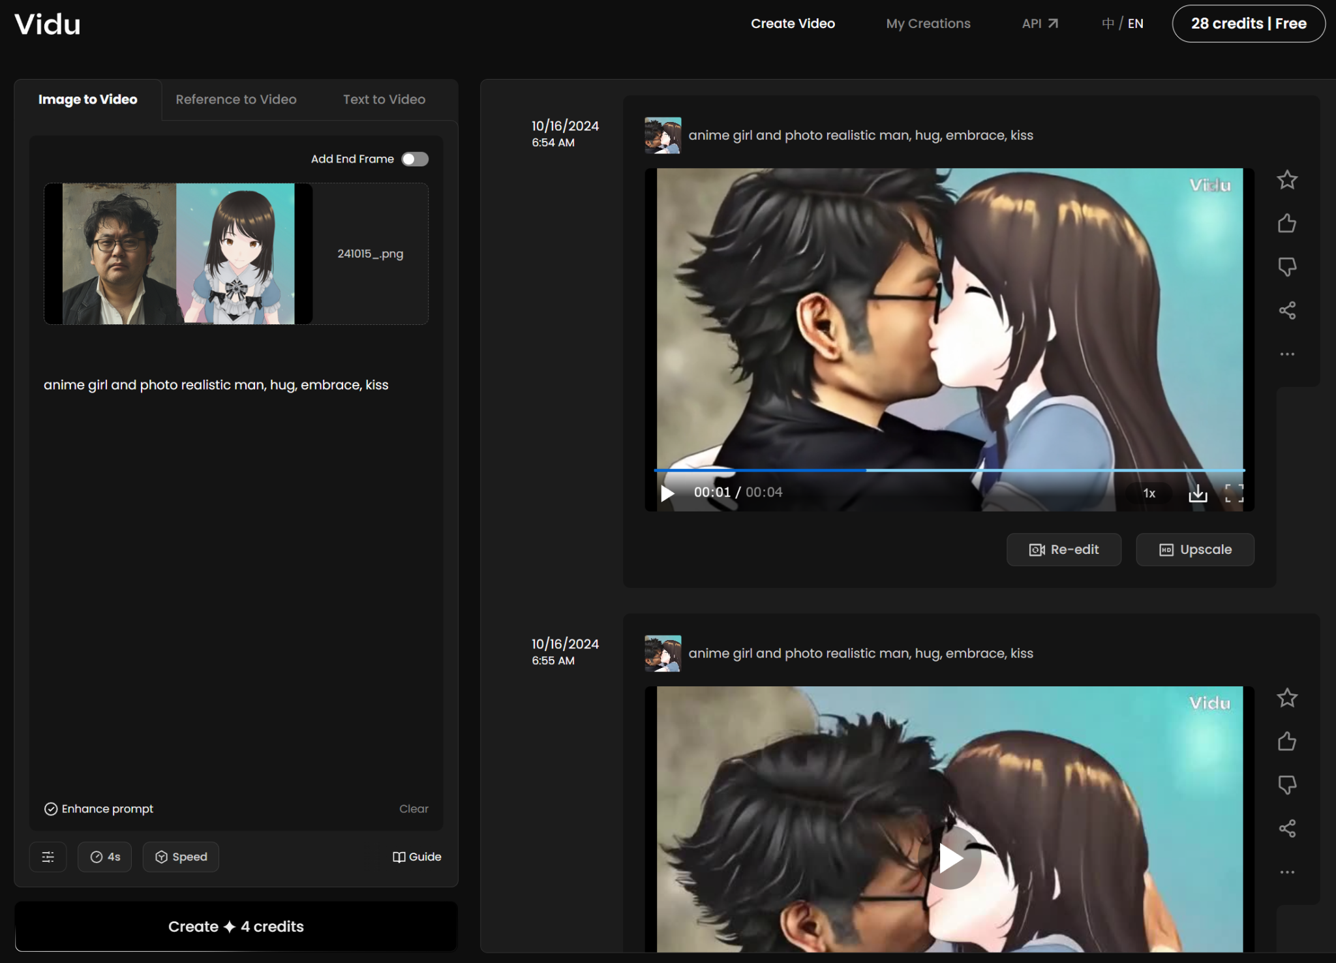The width and height of the screenshot is (1336, 963).
Task: Click the uploaded image 241015_.png thumbnail
Action: coord(178,254)
